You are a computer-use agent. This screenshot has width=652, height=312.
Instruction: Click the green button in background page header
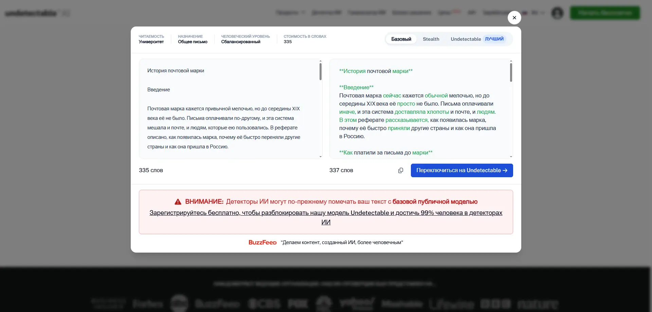point(605,13)
